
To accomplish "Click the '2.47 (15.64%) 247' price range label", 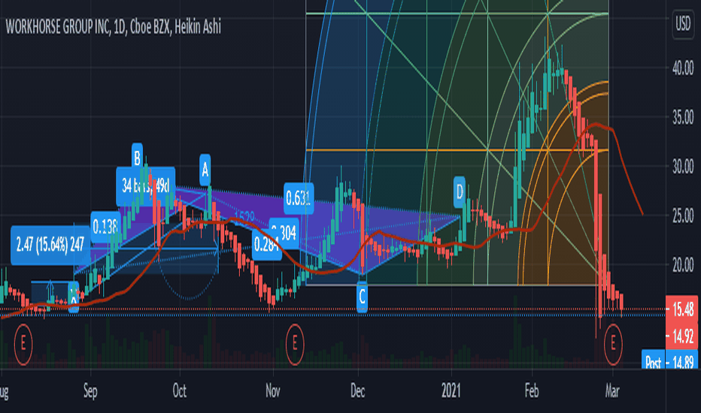I will [x=50, y=245].
